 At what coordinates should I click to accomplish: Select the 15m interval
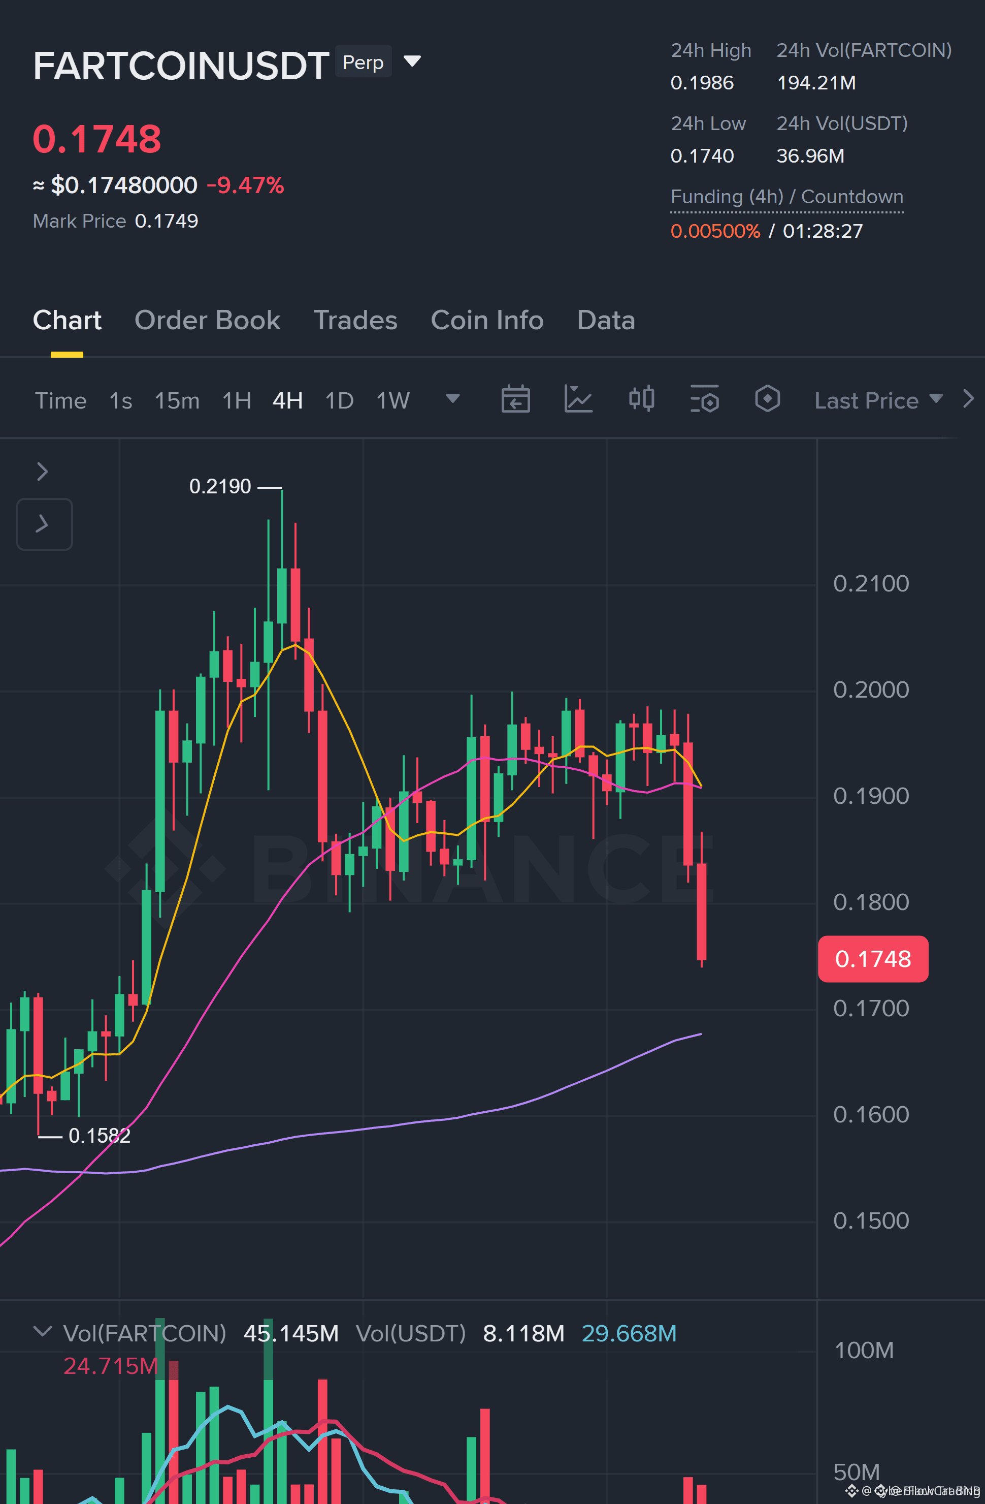pos(177,401)
